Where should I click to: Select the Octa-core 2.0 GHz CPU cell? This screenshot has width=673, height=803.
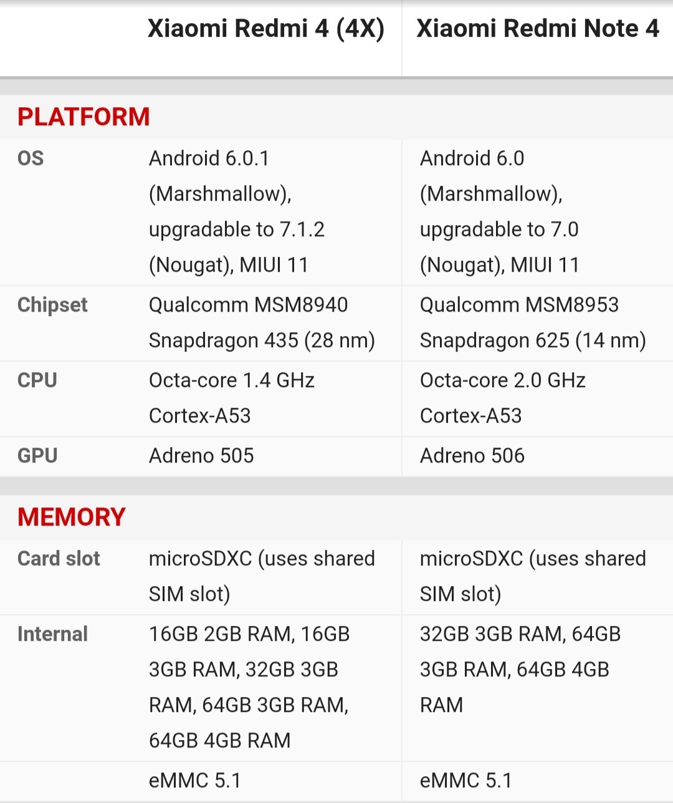503,398
